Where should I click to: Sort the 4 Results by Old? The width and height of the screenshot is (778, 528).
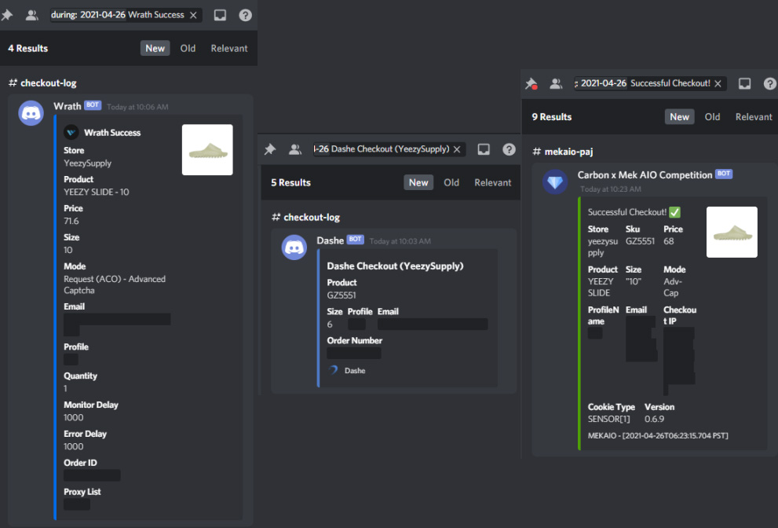tap(188, 48)
